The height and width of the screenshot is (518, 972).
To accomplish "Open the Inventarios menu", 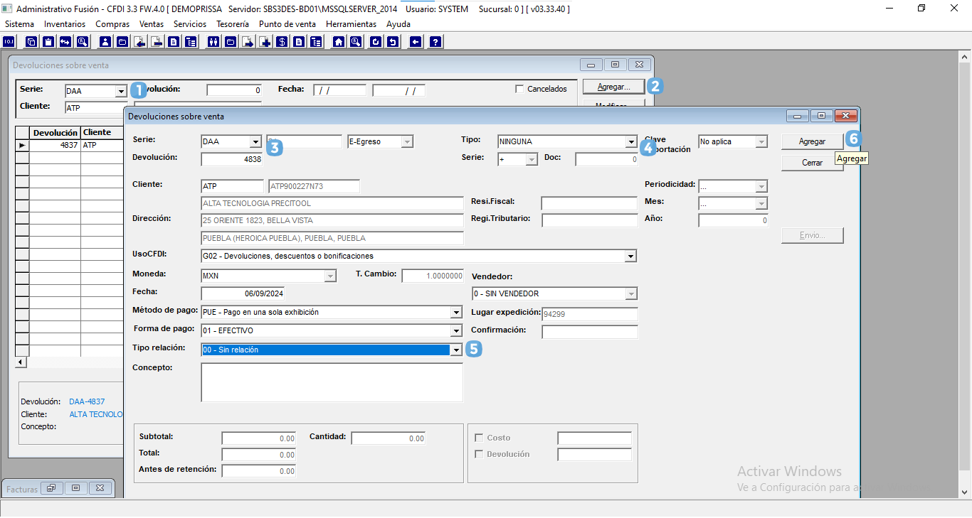I will pyautogui.click(x=65, y=24).
